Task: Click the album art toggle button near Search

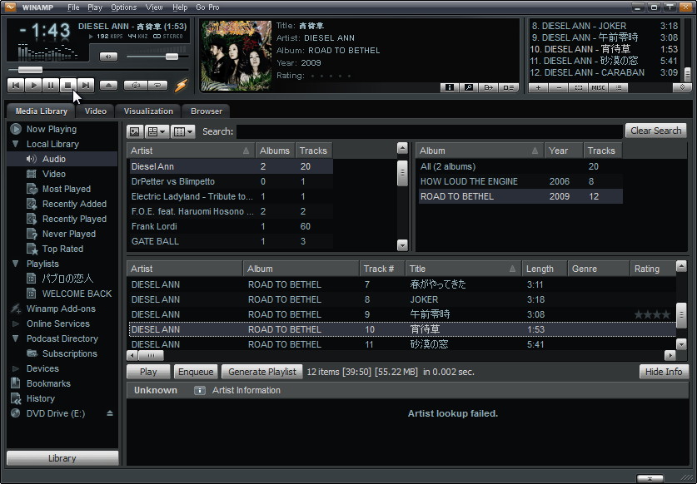Action: [x=135, y=131]
